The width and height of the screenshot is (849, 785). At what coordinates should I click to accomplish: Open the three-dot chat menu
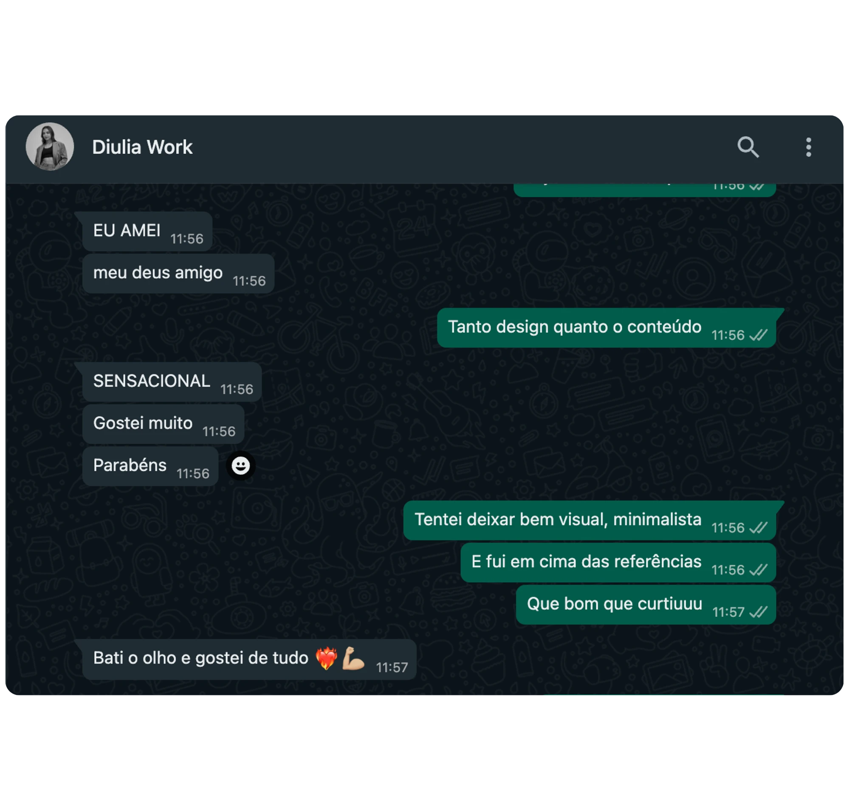[x=809, y=147]
